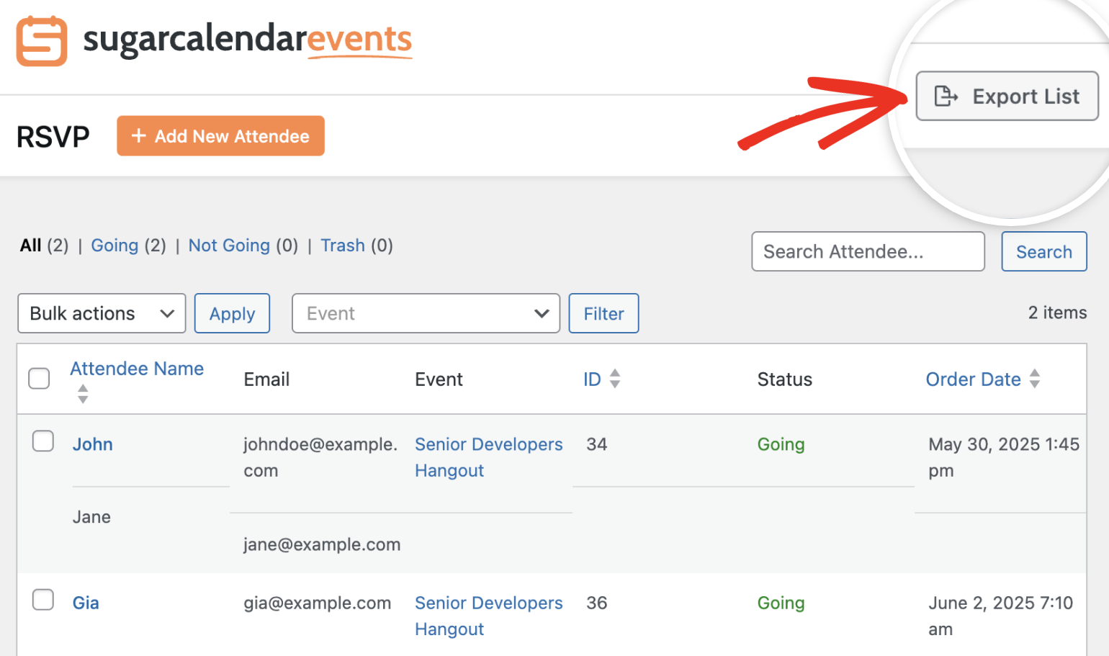
Task: Switch to the Not Going filter
Action: [229, 246]
